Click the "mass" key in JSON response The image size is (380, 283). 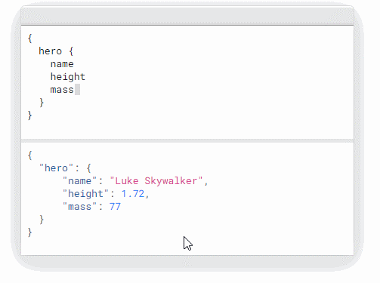pos(79,207)
